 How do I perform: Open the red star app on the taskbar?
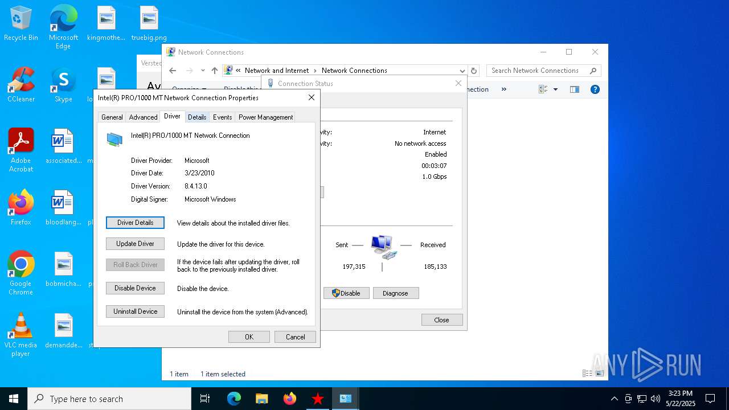point(318,399)
